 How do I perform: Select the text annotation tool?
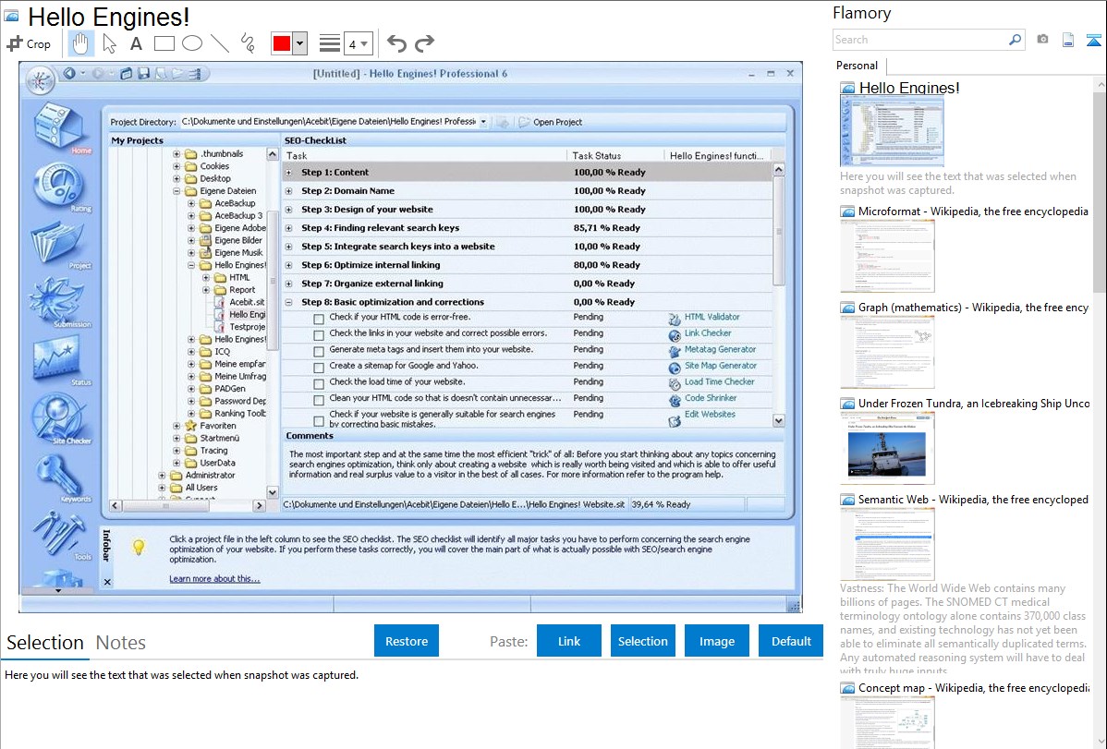[136, 43]
